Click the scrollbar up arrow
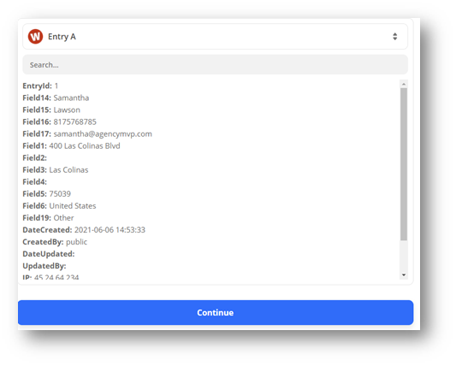The height and width of the screenshot is (366, 456). click(x=403, y=84)
